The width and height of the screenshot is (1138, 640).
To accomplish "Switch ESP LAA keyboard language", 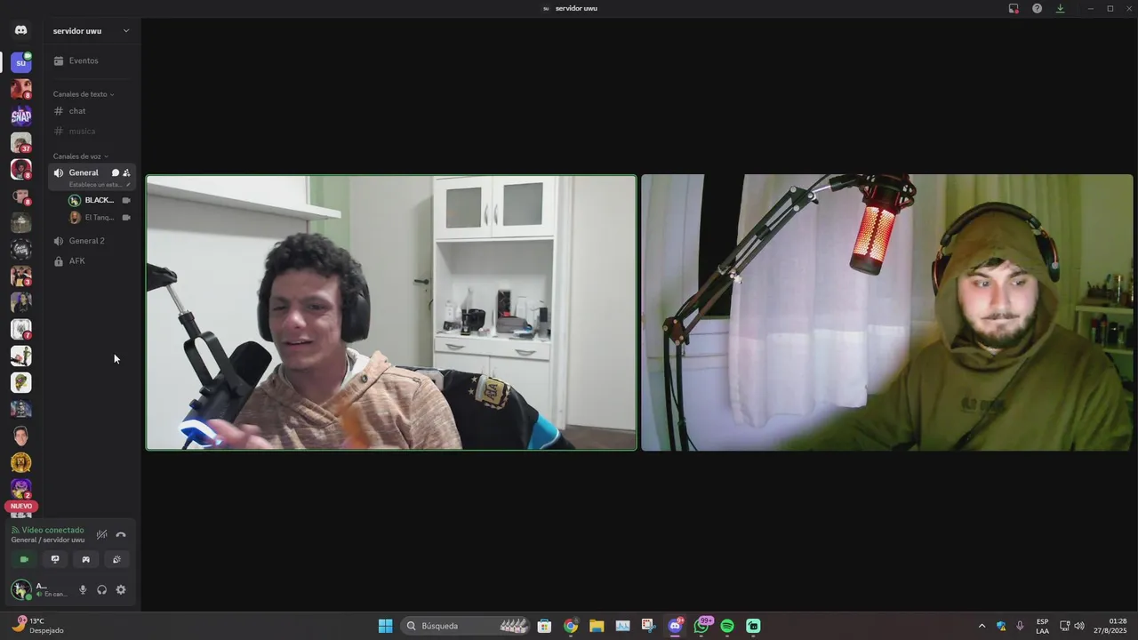I will pyautogui.click(x=1042, y=626).
